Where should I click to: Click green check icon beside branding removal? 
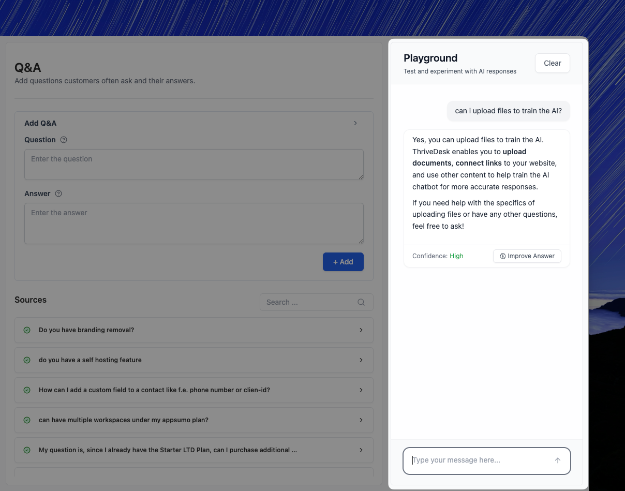(27, 330)
